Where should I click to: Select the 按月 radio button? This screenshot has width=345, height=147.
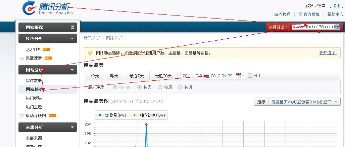181,87
